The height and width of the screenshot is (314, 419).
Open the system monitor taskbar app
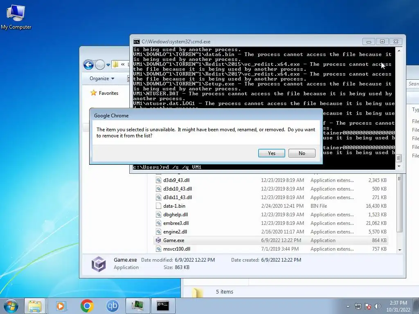point(137,306)
